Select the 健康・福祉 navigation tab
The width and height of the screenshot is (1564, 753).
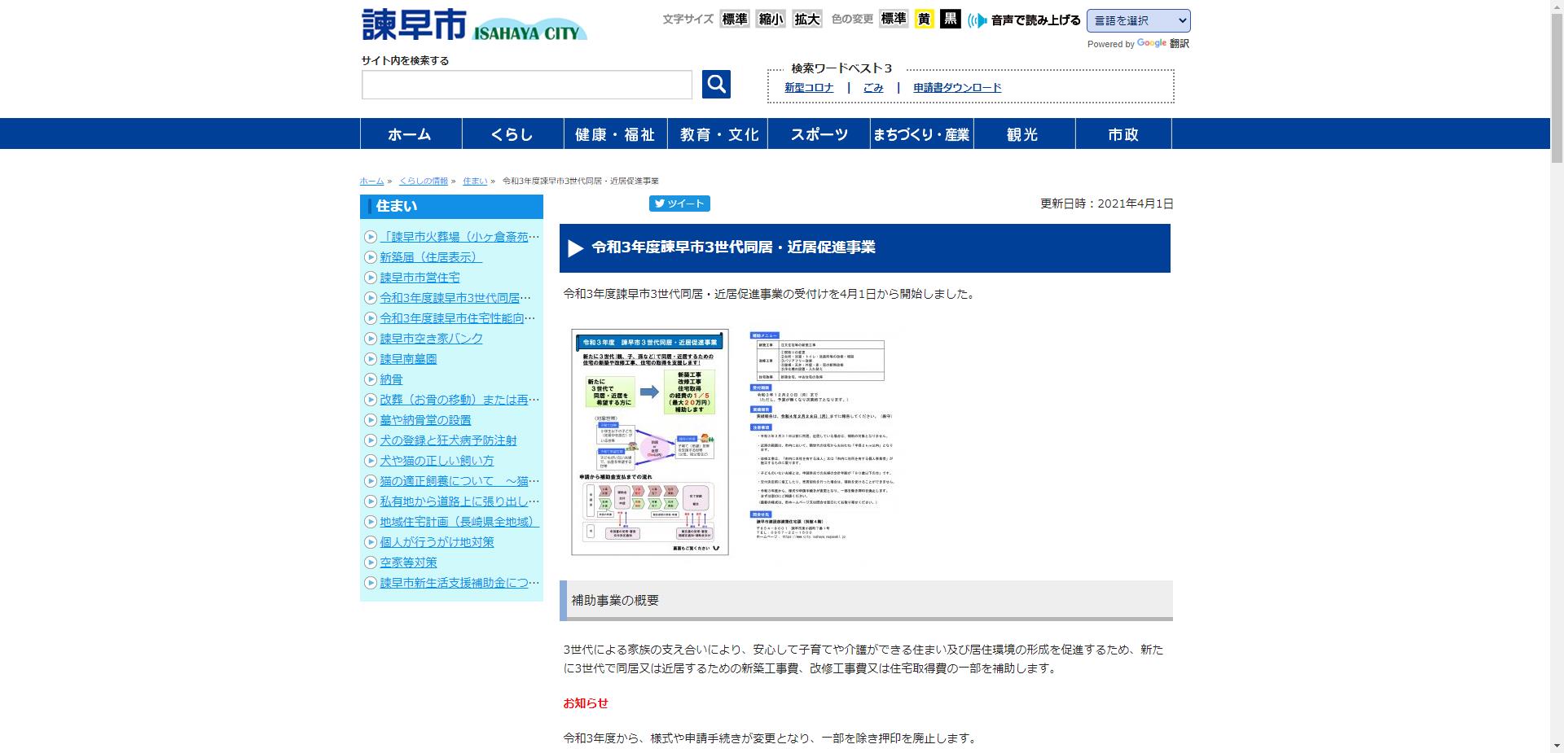tap(616, 134)
